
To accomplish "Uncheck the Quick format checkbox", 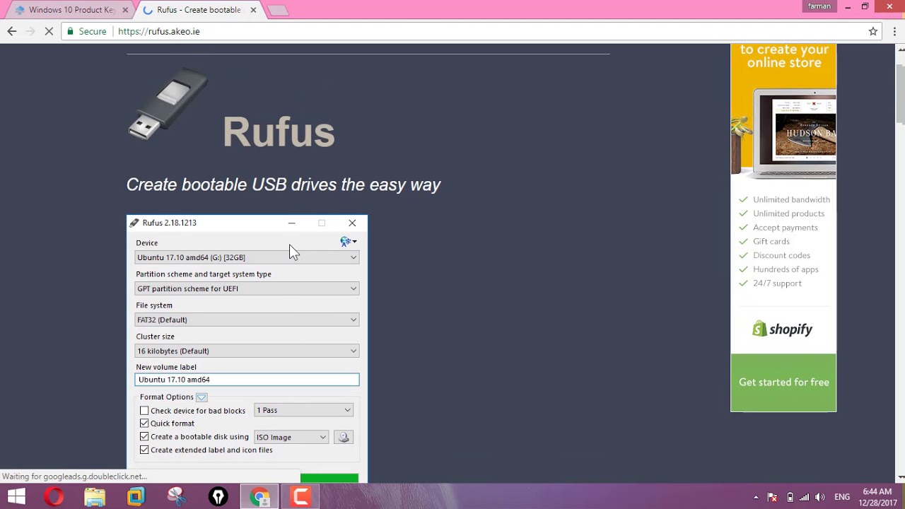I will tap(144, 423).
